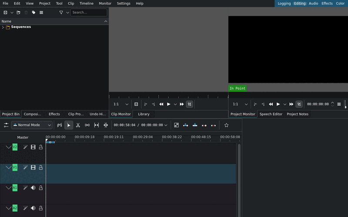This screenshot has width=348, height=217.
Task: Expand the Sequences folder
Action: (x=3, y=27)
